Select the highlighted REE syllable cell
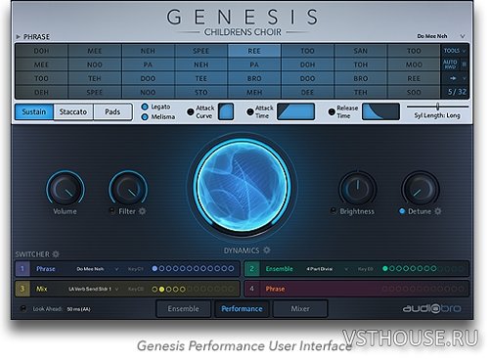This screenshot has width=489, height=360. coord(254,51)
